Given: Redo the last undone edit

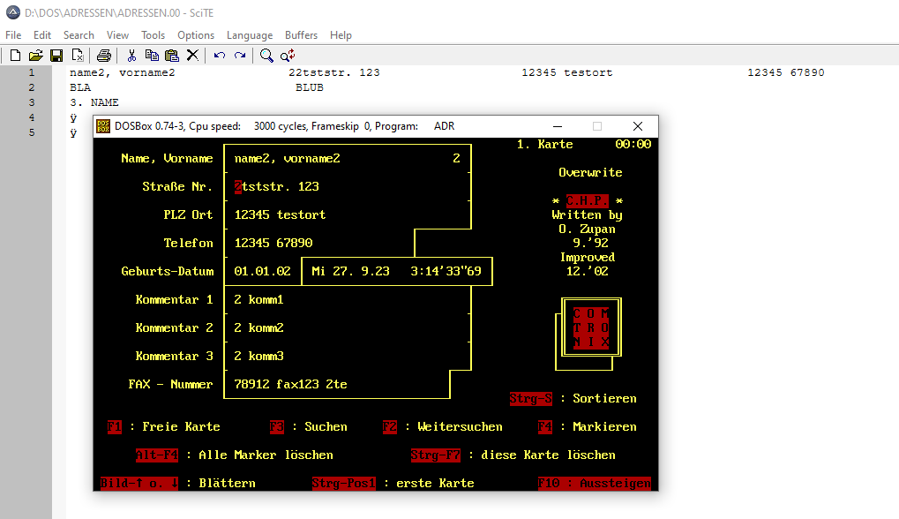Looking at the screenshot, I should (239, 56).
